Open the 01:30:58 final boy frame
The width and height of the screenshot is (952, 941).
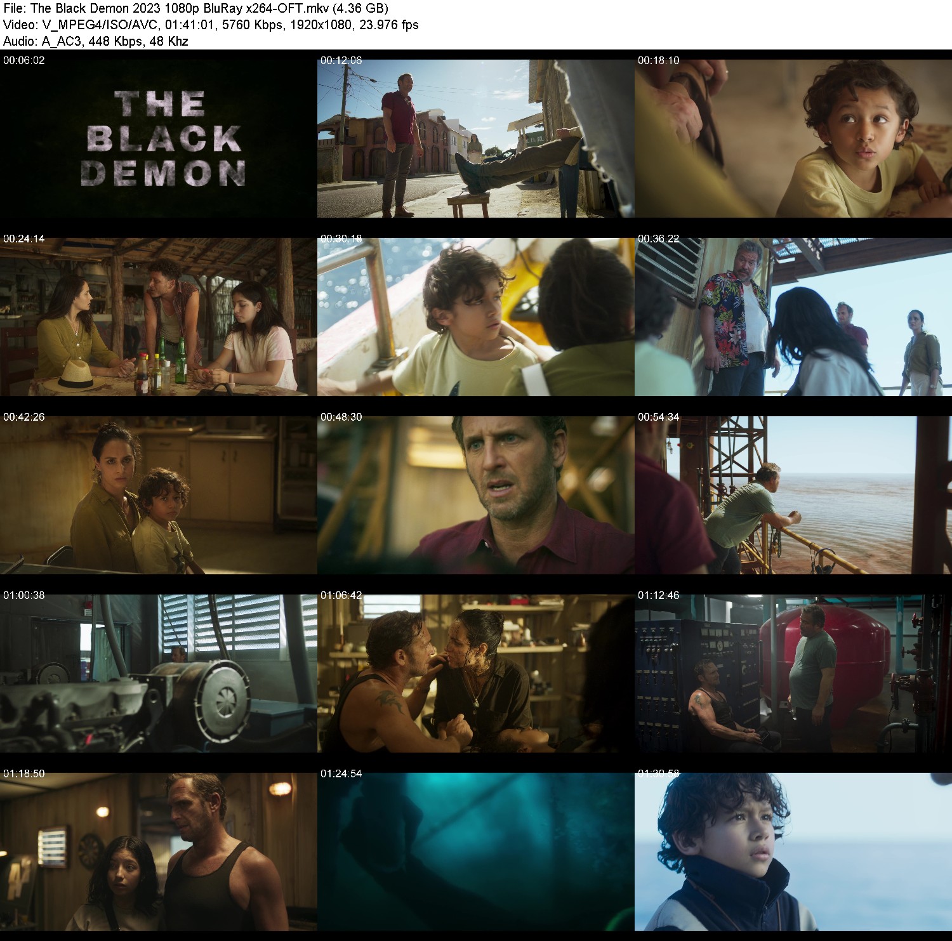coord(793,852)
